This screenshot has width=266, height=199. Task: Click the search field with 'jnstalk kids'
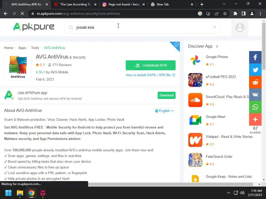143,27
